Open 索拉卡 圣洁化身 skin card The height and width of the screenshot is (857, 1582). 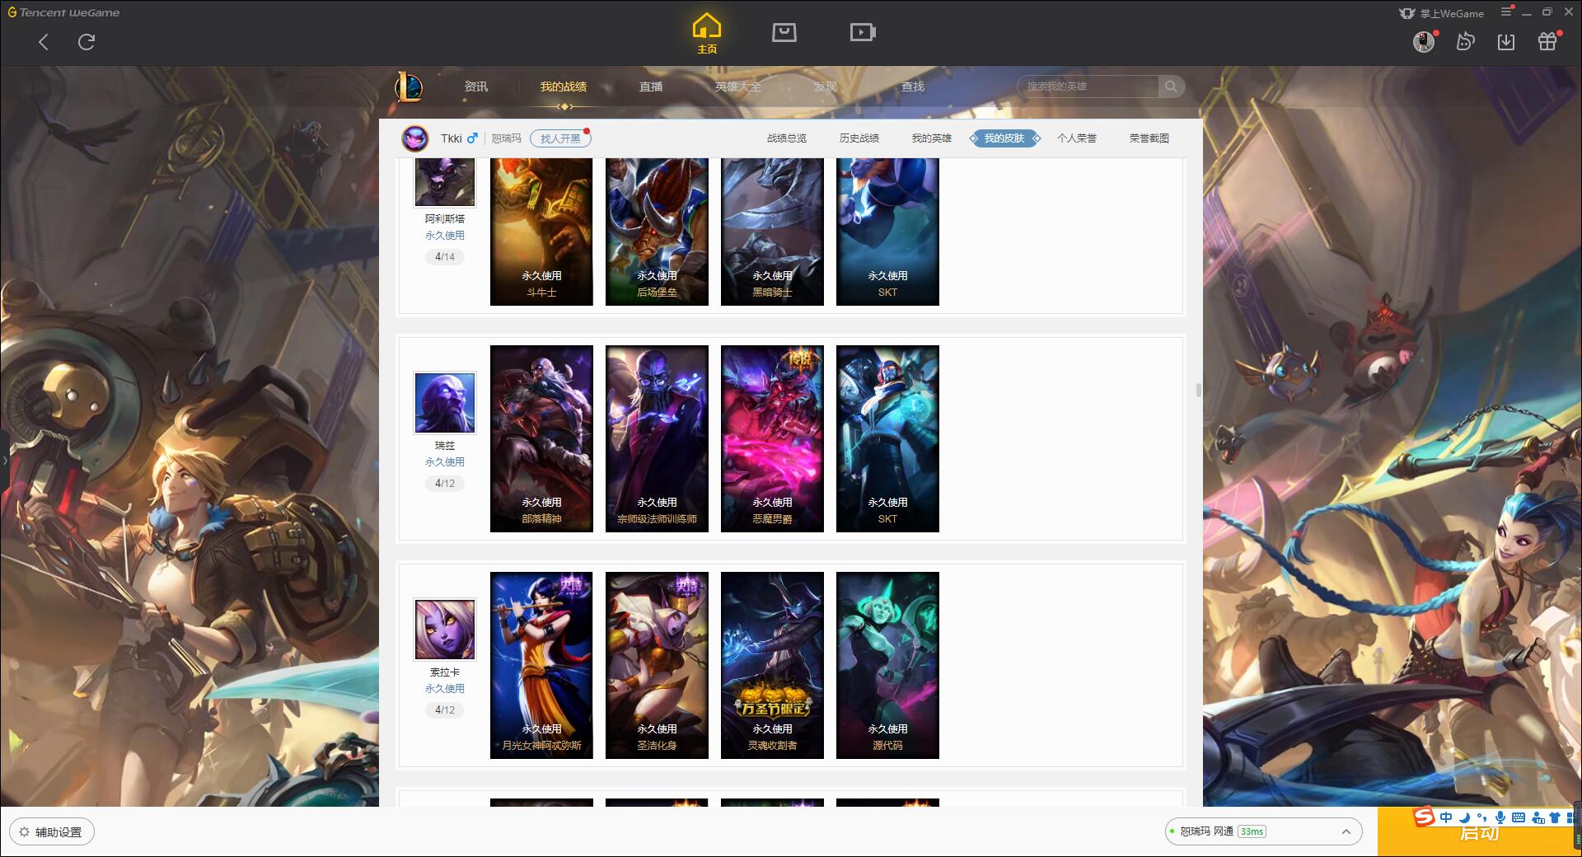click(x=657, y=665)
